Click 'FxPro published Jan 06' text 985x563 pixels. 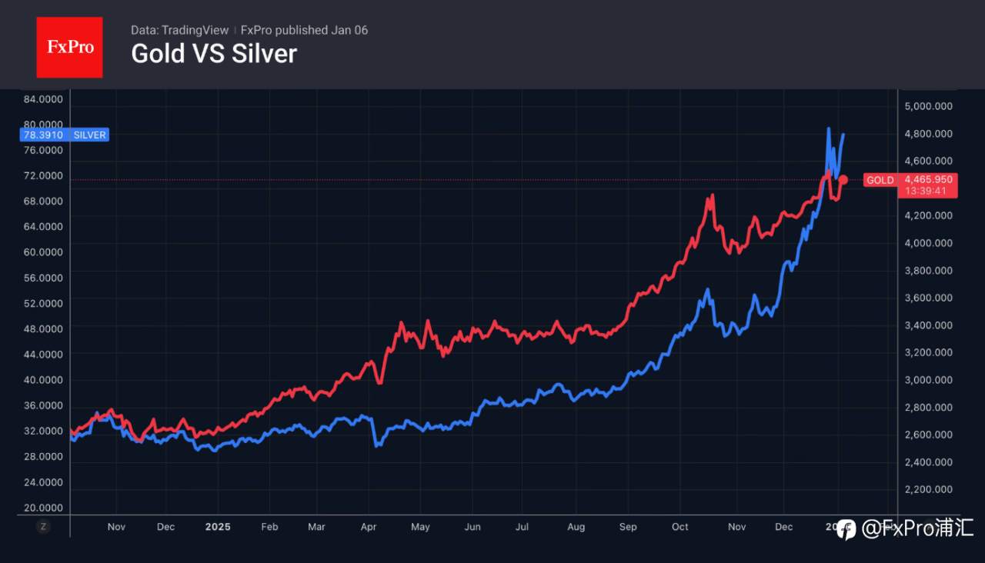[304, 30]
